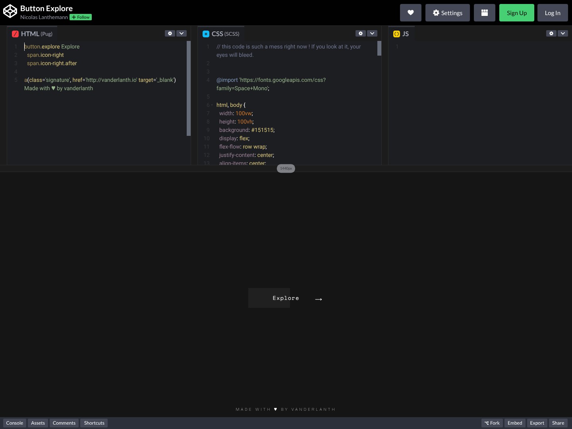Viewport: 572px width, 429px height.
Task: Click the green Sign Up button
Action: click(516, 13)
